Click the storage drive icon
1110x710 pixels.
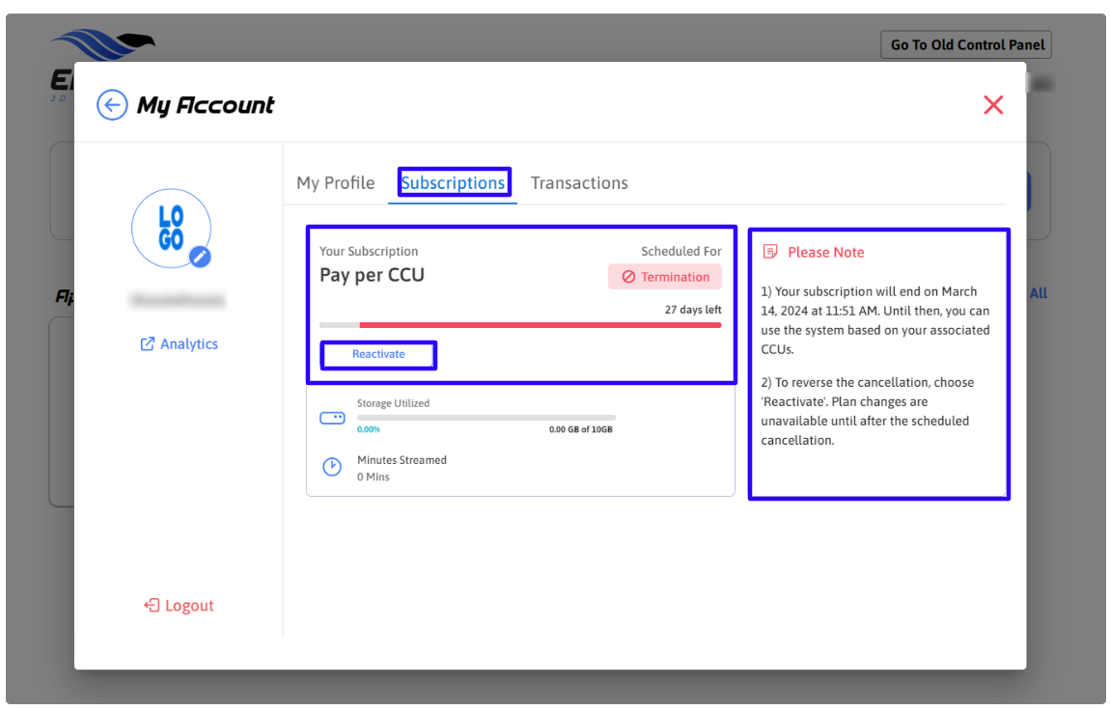point(332,418)
